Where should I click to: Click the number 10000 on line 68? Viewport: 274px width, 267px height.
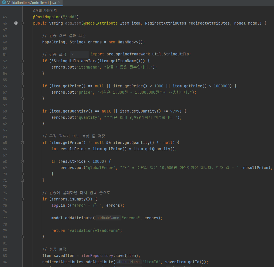click(x=98, y=162)
